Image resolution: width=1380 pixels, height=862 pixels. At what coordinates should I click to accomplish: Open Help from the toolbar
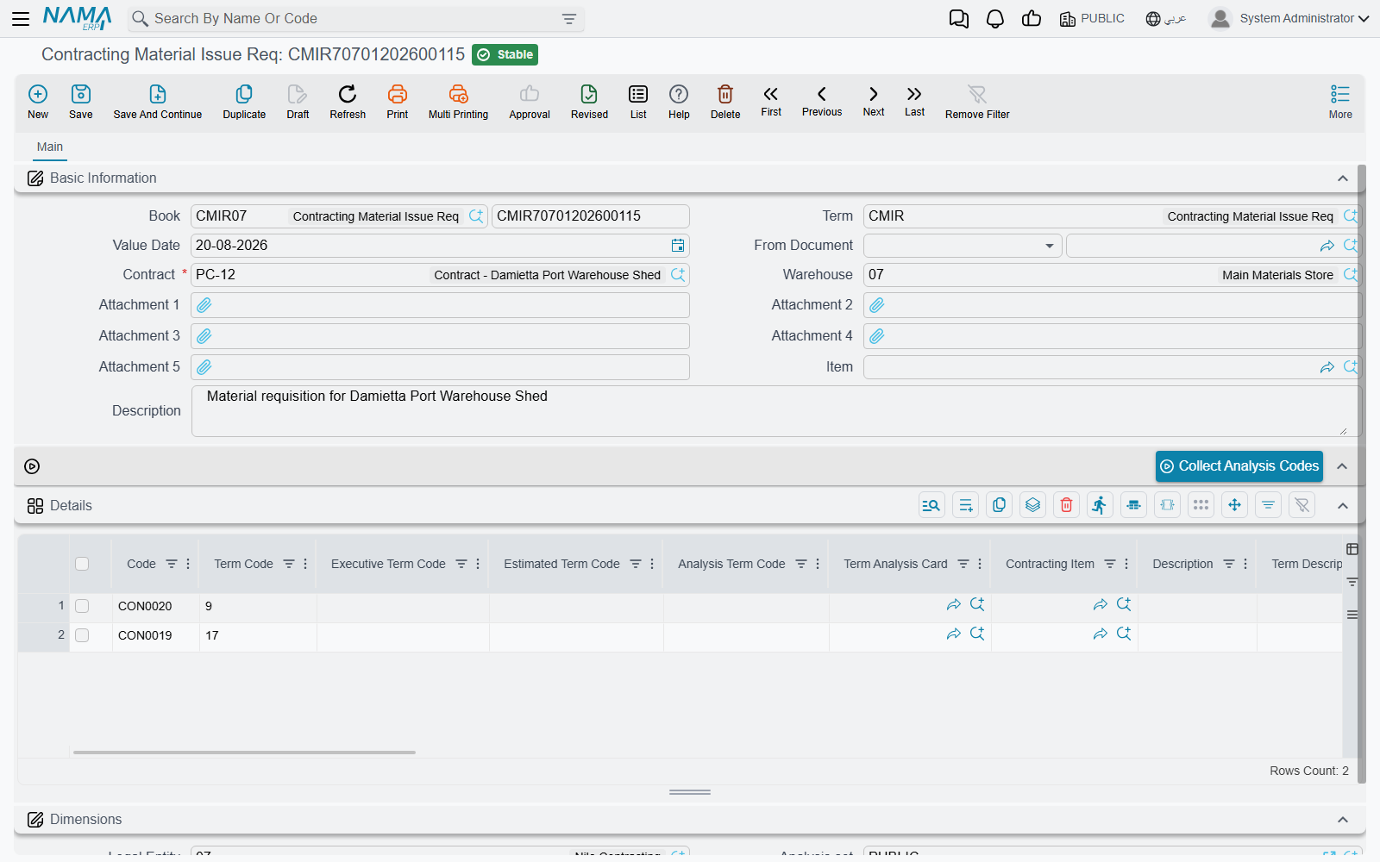coord(679,102)
